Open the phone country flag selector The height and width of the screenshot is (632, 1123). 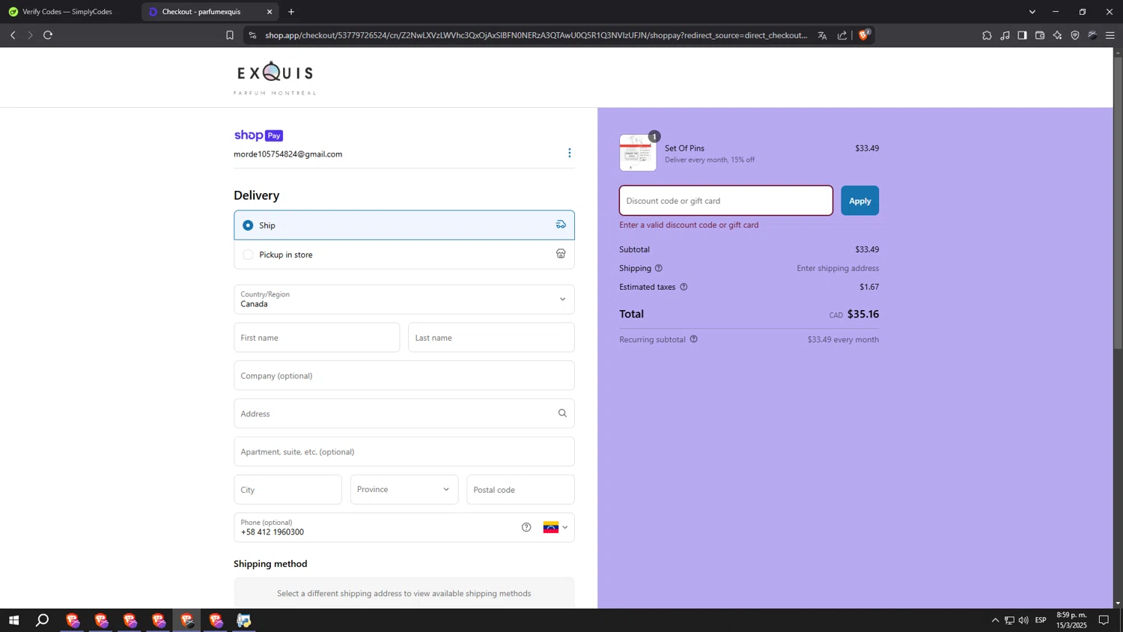(556, 527)
